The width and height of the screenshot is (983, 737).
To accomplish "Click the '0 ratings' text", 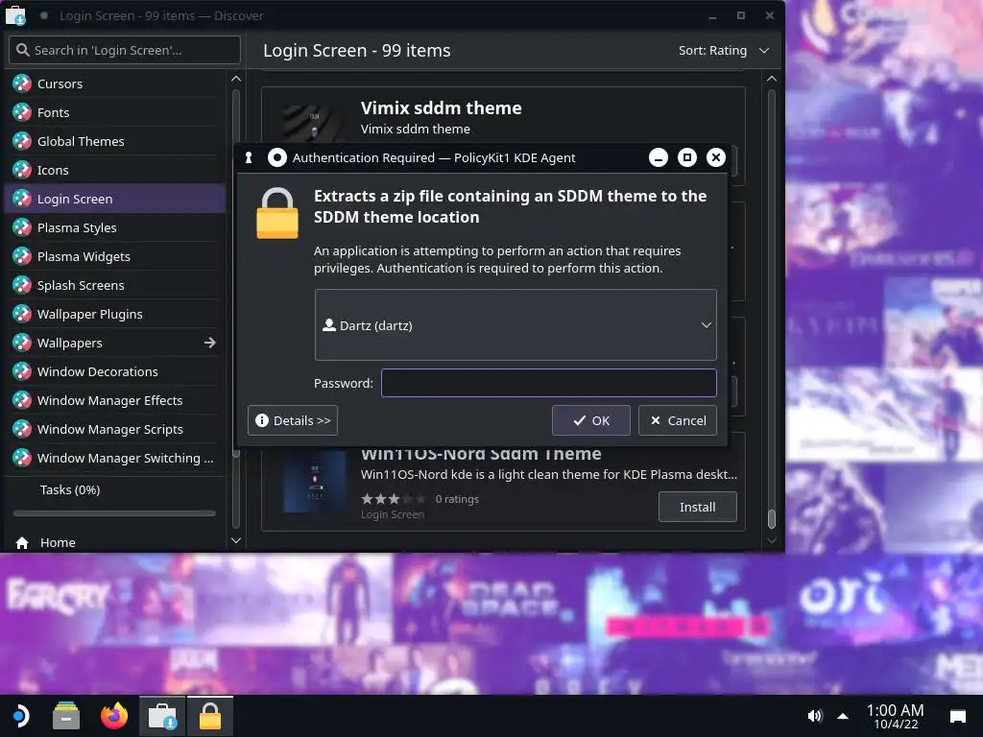I will click(x=457, y=499).
